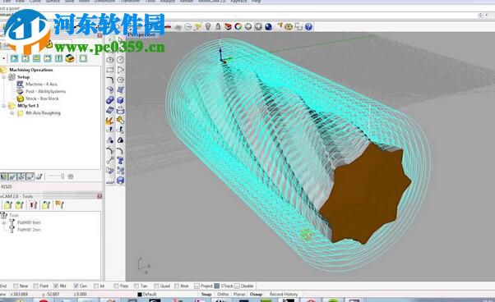Click the simulation speed slider
The height and width of the screenshot is (302, 495).
pos(56,176)
